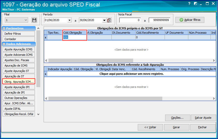Click the Fechar button
This screenshot has width=218, height=139.
203,127
